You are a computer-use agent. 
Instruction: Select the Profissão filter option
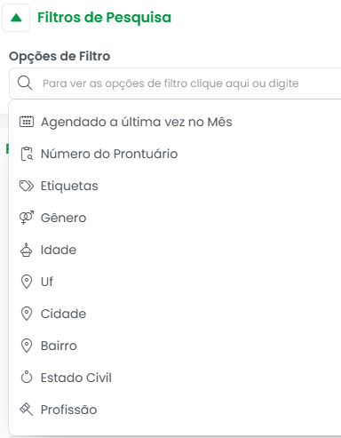175,410
